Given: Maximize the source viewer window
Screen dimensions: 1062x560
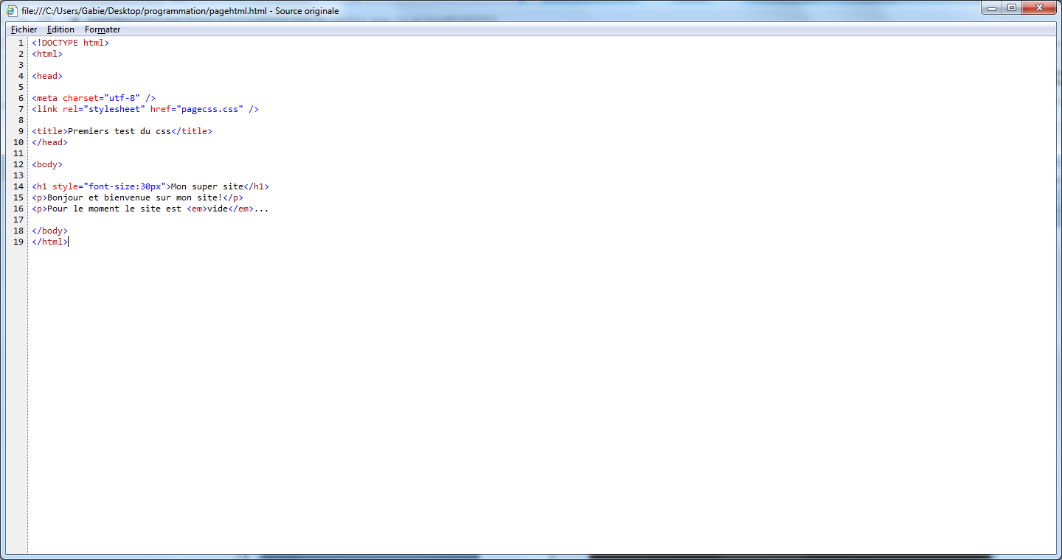Looking at the screenshot, I should coord(1011,8).
